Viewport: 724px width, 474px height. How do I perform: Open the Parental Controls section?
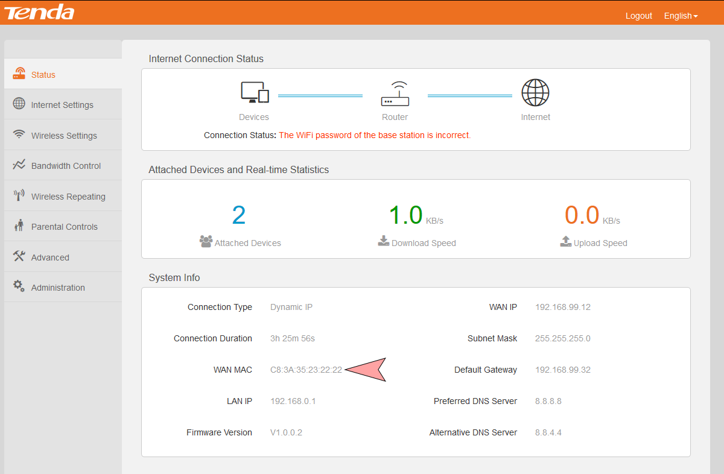pyautogui.click(x=64, y=227)
